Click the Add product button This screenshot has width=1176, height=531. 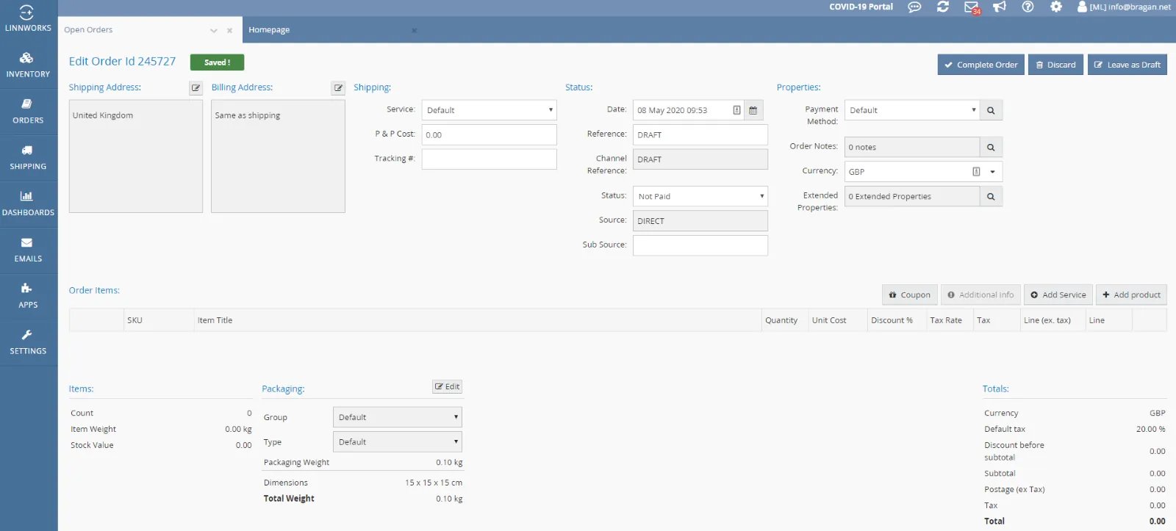pos(1132,295)
